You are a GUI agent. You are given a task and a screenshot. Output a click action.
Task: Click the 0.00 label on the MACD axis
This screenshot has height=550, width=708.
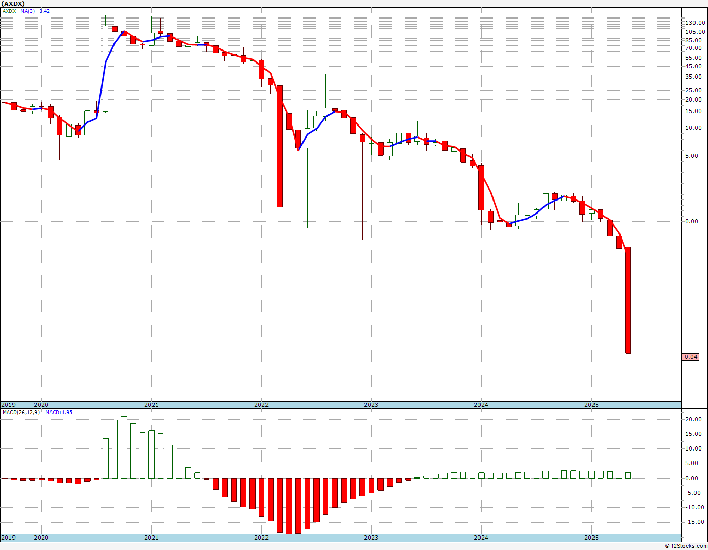click(692, 478)
